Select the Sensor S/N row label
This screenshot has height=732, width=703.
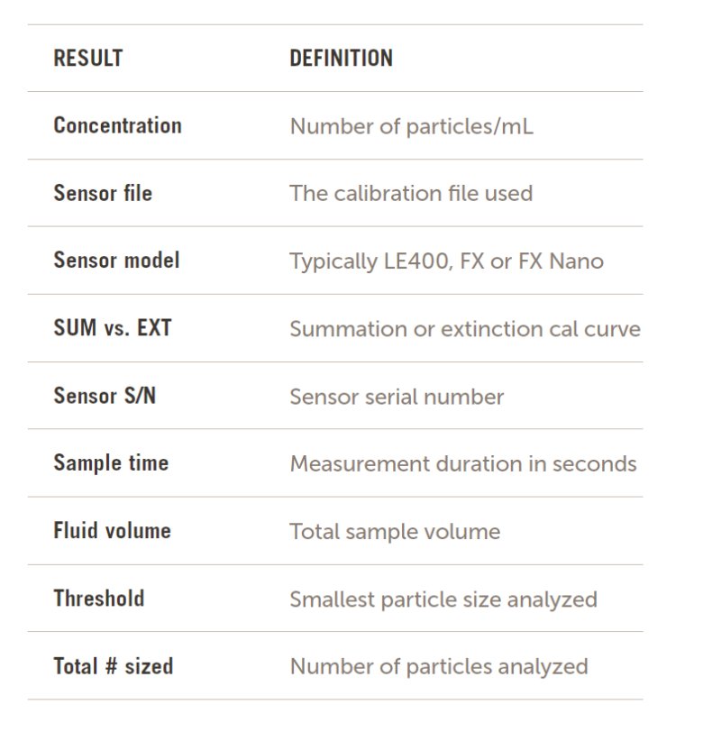[x=105, y=396]
